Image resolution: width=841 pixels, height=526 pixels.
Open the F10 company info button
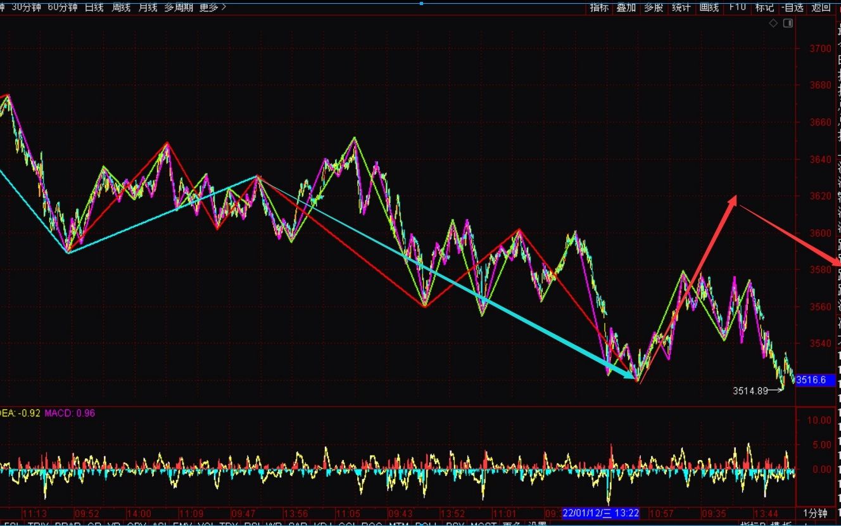[737, 8]
